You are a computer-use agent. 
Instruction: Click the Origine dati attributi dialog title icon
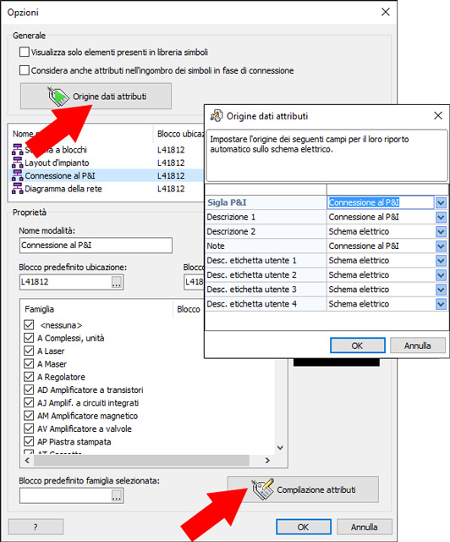pos(217,116)
